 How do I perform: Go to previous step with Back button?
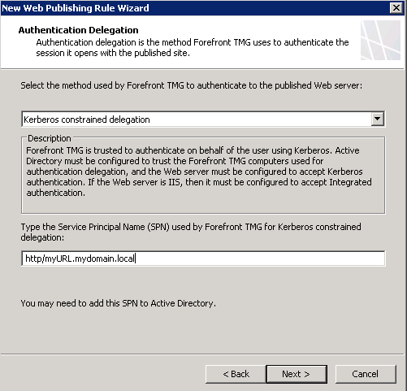pyautogui.click(x=236, y=374)
